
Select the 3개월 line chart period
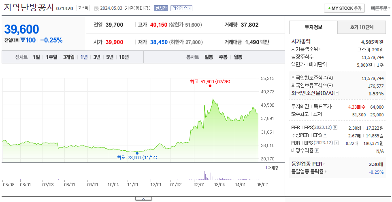pyautogui.click(x=69, y=57)
